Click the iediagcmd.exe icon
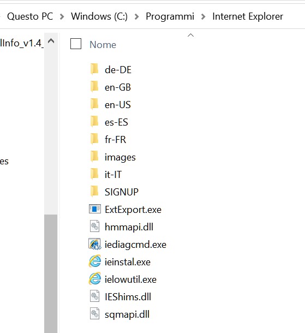The width and height of the screenshot is (305, 333). pos(94,244)
